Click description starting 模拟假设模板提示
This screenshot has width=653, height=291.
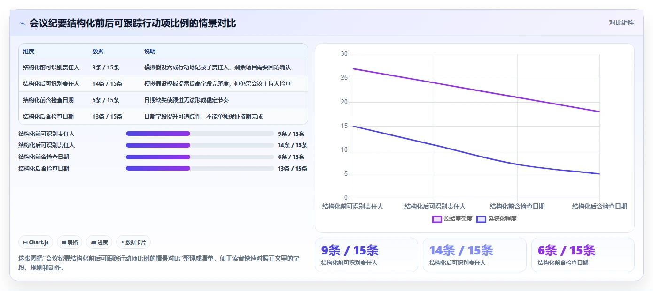[x=218, y=84]
